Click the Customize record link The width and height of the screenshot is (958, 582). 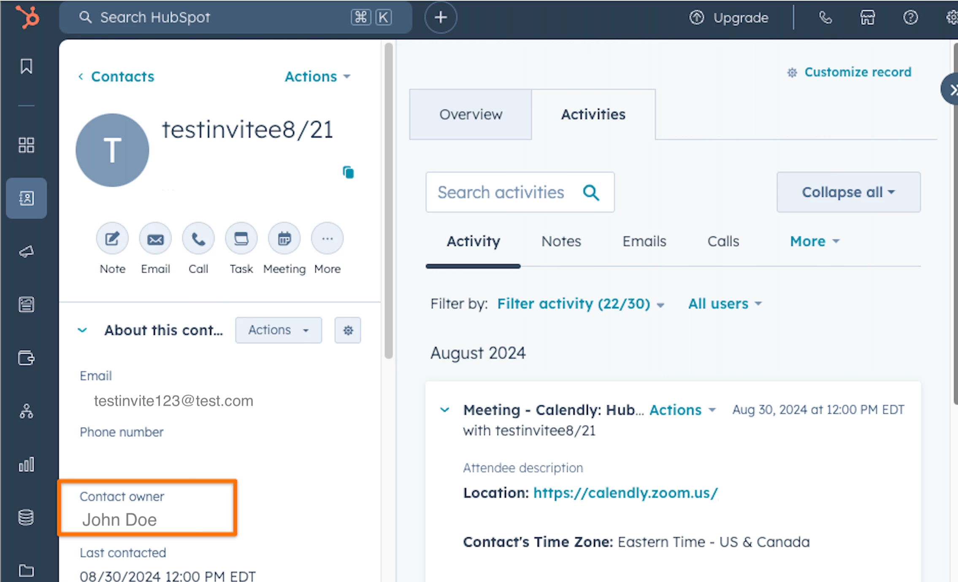point(857,72)
